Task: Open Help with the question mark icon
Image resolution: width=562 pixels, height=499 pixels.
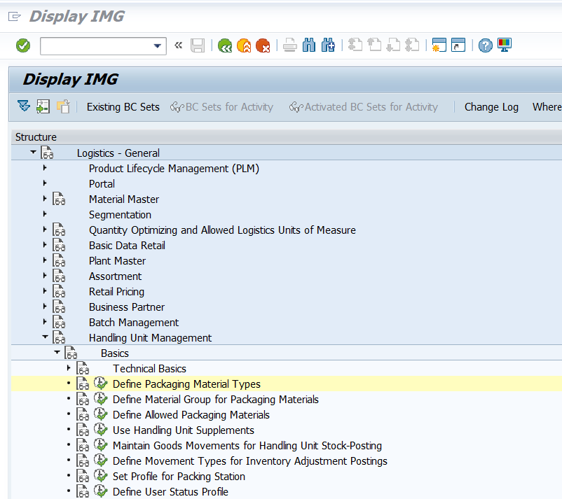Action: click(486, 45)
